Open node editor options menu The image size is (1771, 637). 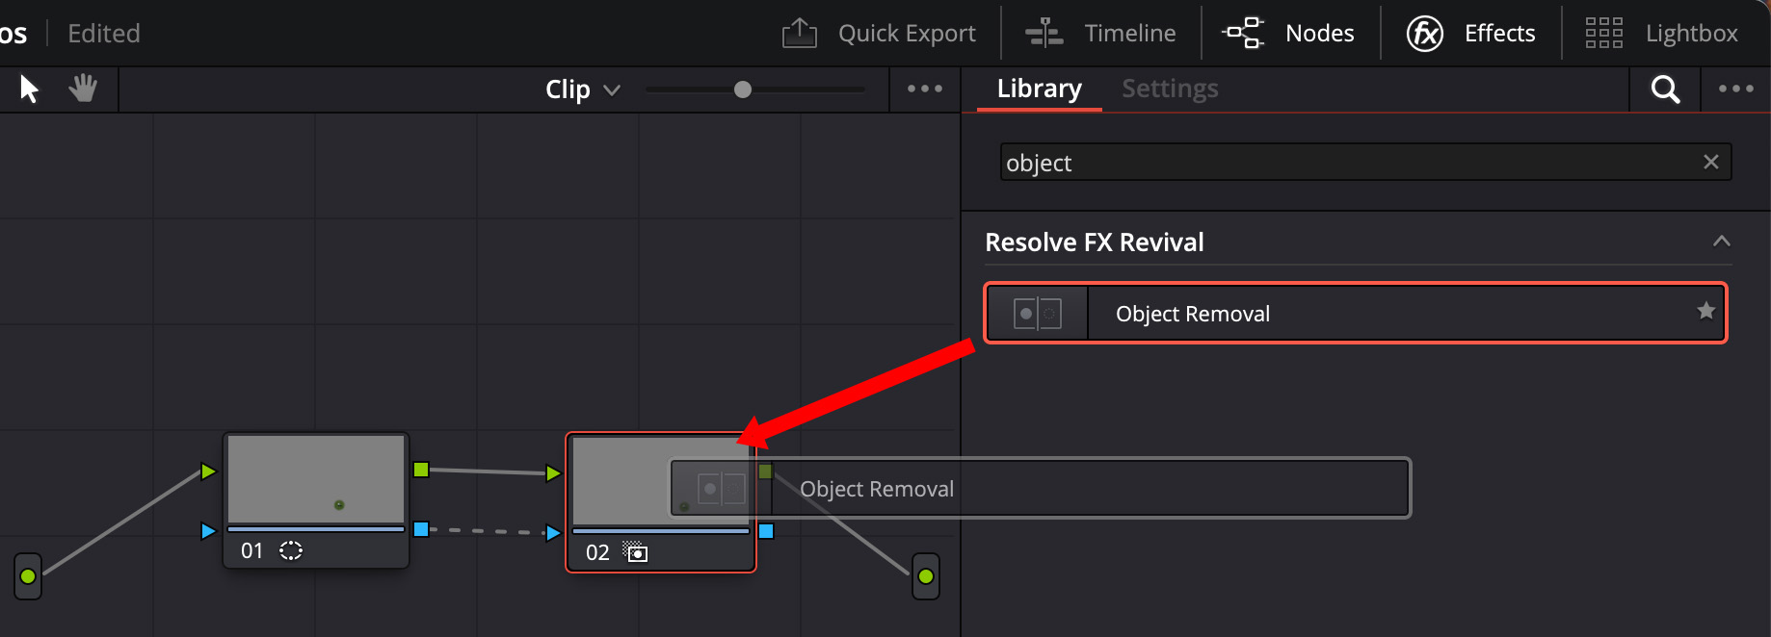pos(924,89)
